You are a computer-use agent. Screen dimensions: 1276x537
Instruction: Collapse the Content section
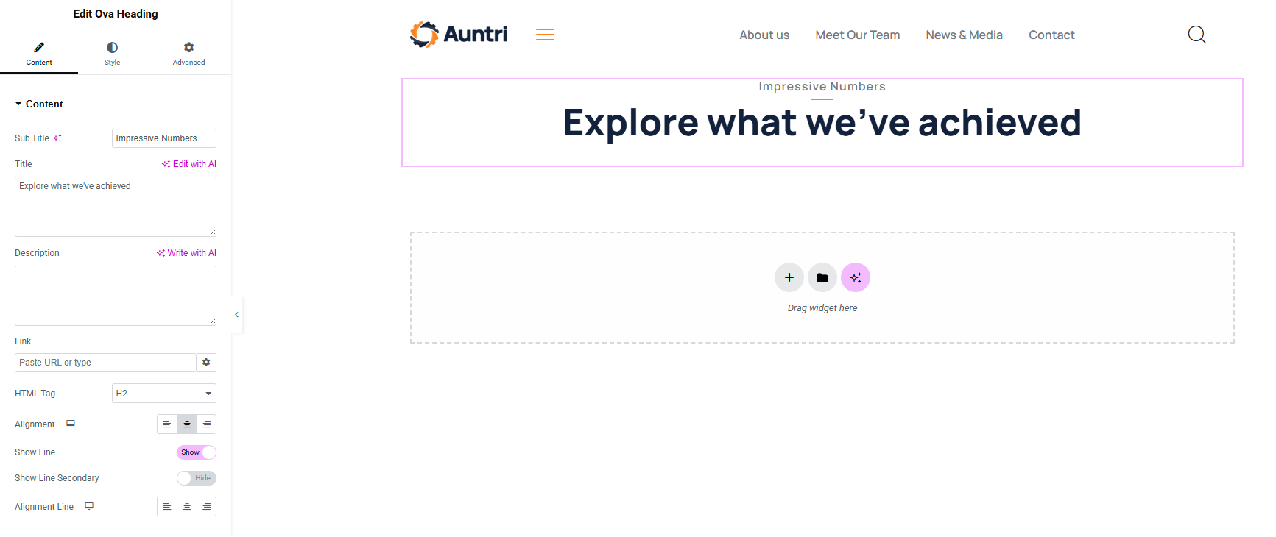[x=39, y=104]
